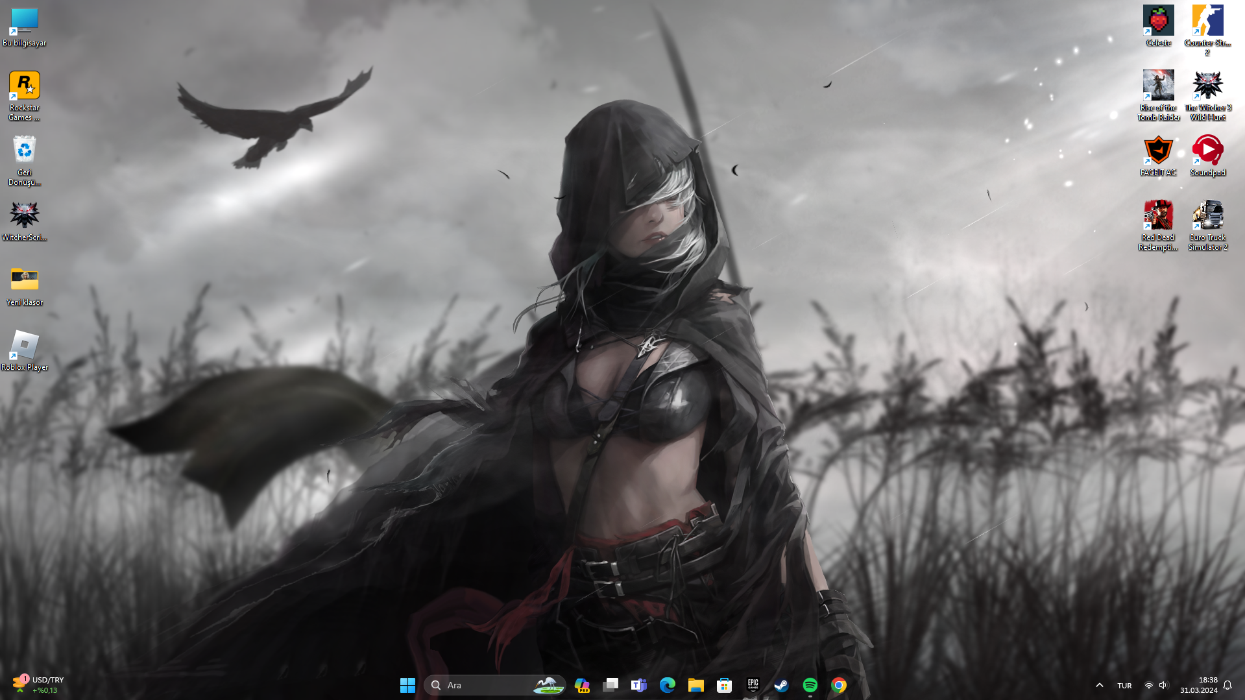This screenshot has width=1245, height=700.
Task: Open the notification bell in tray
Action: coord(1227,685)
